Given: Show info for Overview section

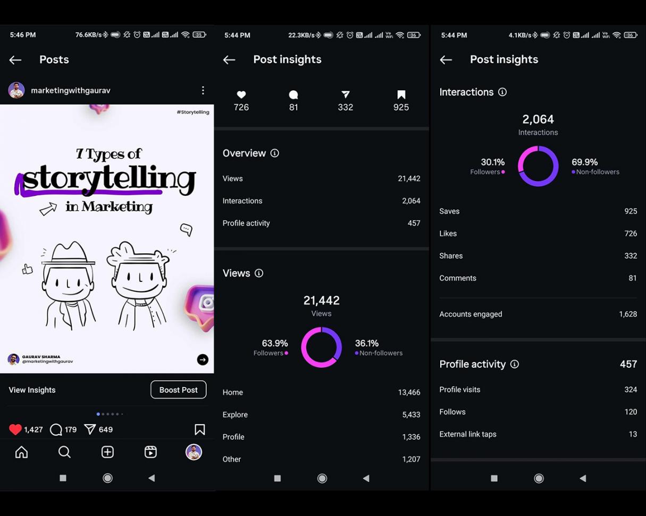Looking at the screenshot, I should click(x=274, y=153).
